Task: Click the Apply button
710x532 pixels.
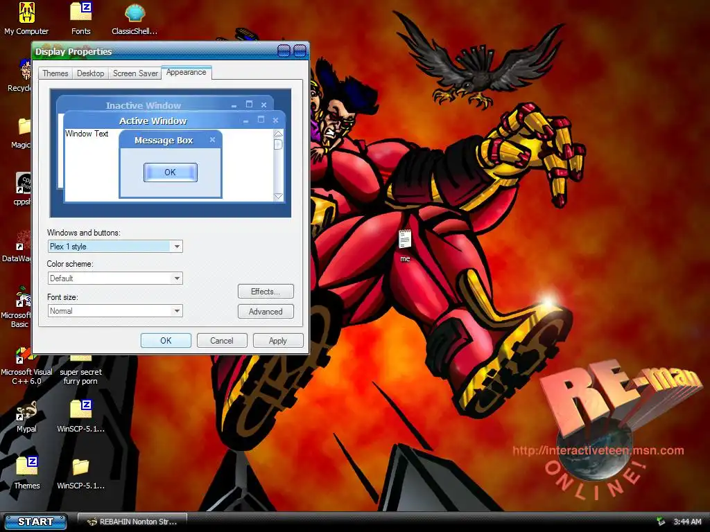Action: tap(278, 340)
